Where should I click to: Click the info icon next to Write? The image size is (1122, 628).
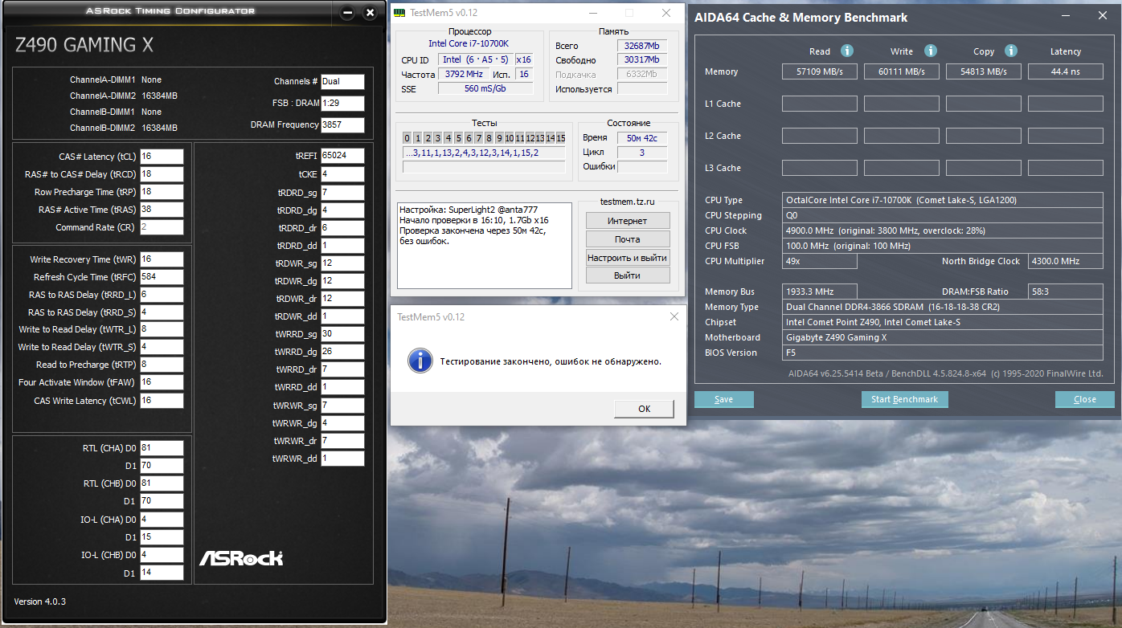click(x=930, y=51)
